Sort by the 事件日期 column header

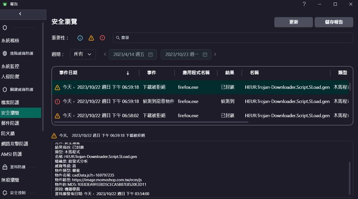click(x=68, y=73)
